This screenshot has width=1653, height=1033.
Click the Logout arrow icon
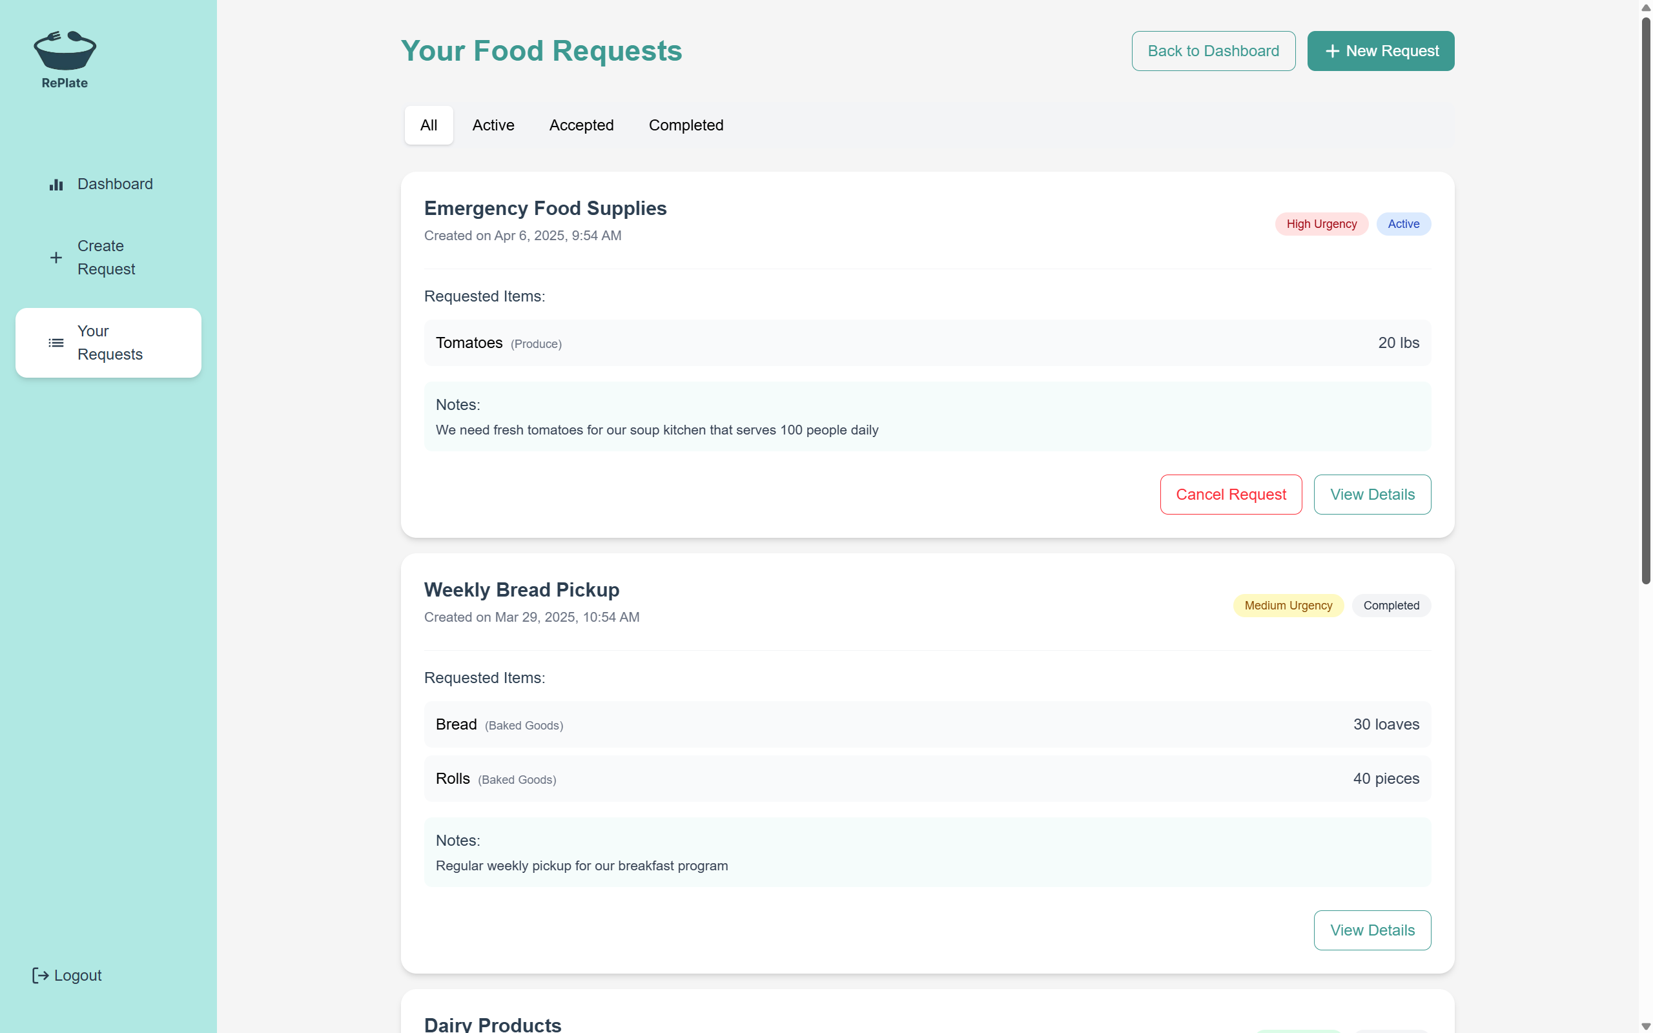(40, 976)
